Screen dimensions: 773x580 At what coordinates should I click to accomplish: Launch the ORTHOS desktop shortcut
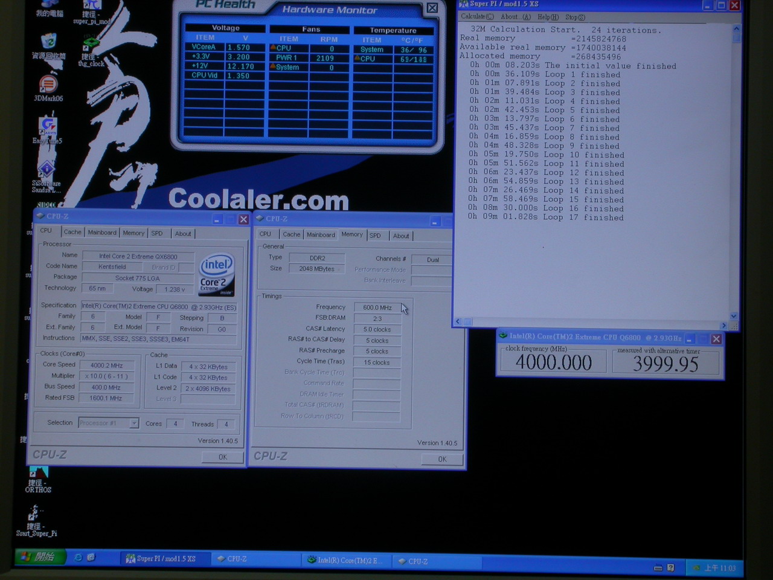coord(39,478)
